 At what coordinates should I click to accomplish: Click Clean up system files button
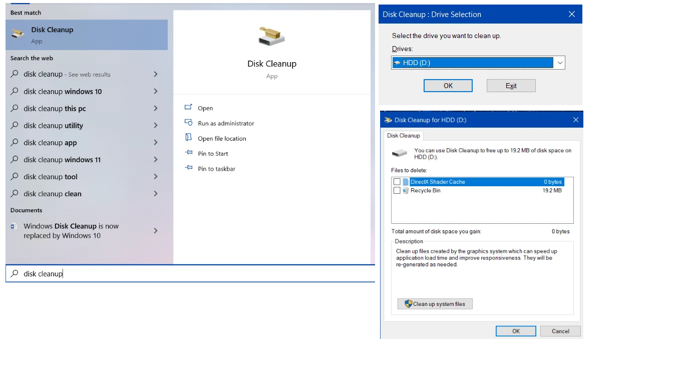pos(435,304)
